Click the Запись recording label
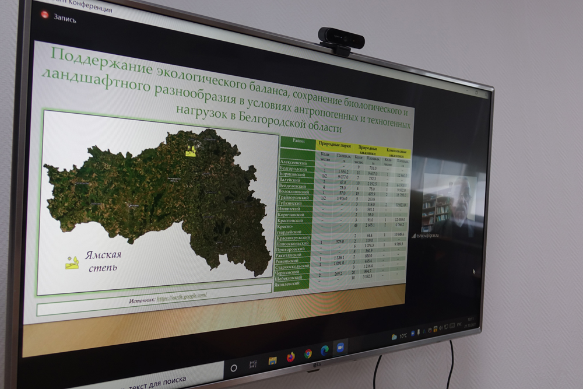 click(65, 17)
